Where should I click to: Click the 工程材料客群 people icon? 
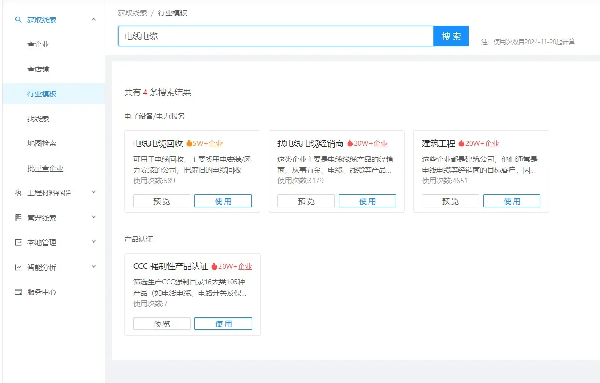(x=18, y=193)
